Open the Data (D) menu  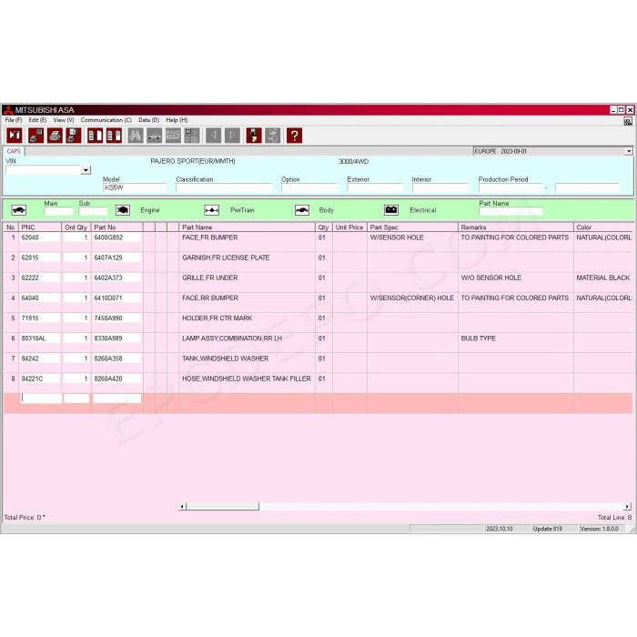[148, 120]
